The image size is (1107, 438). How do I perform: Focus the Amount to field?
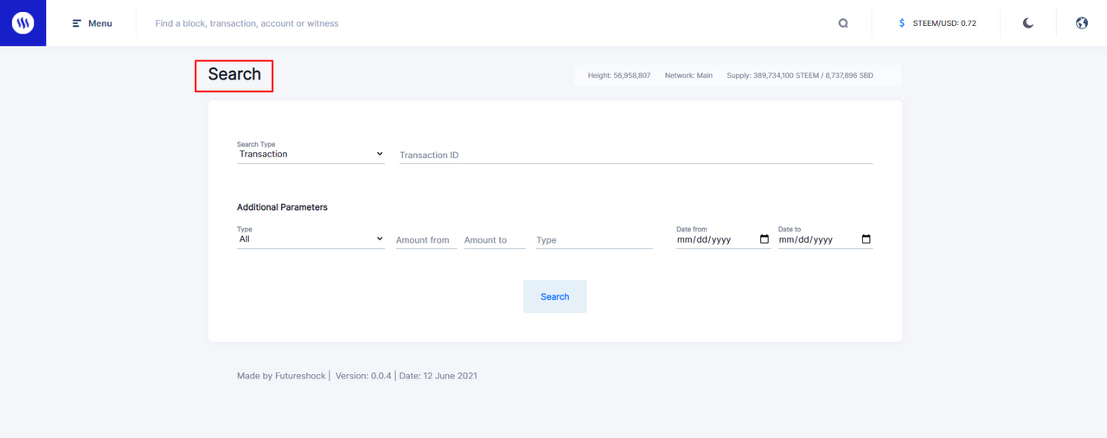[495, 240]
